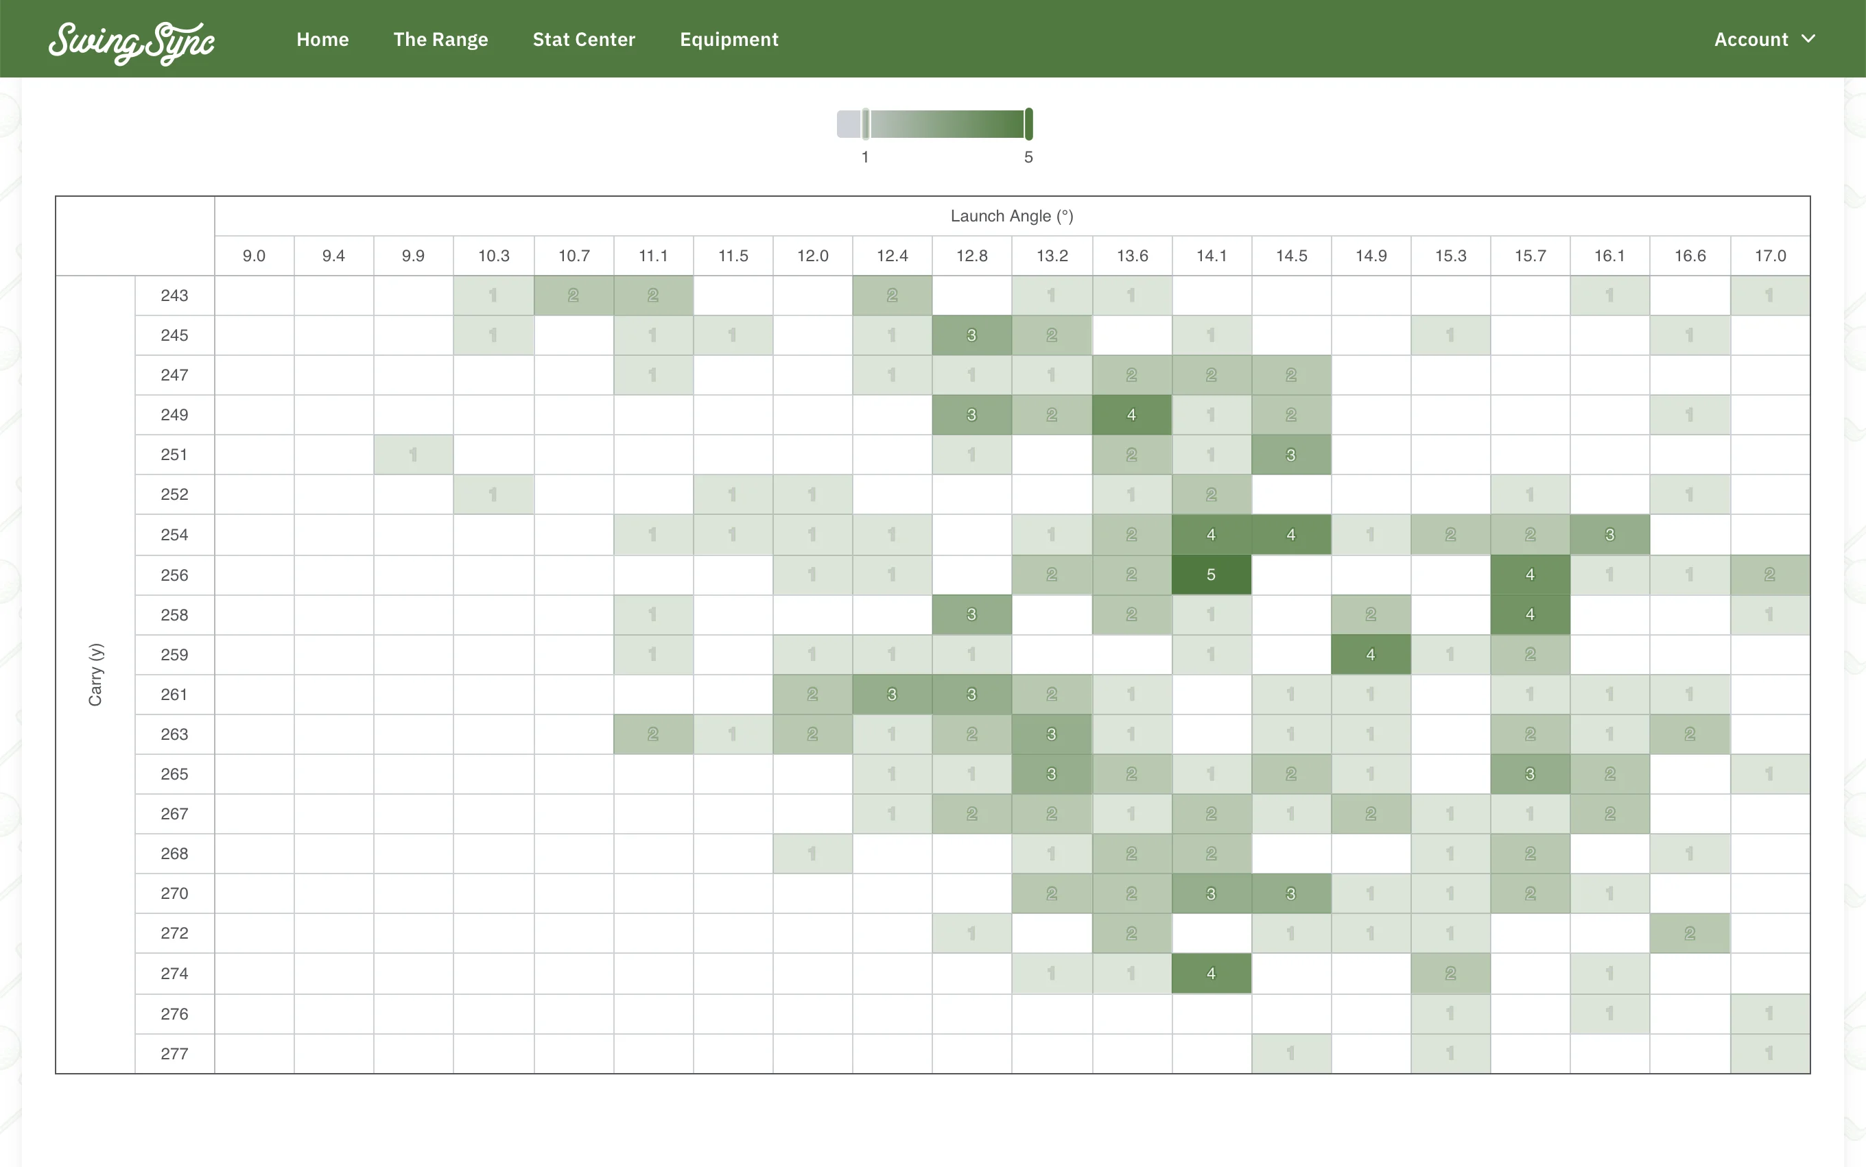Viewport: 1866px width, 1167px height.
Task: Click the Carry (y) axis label
Action: pos(95,674)
